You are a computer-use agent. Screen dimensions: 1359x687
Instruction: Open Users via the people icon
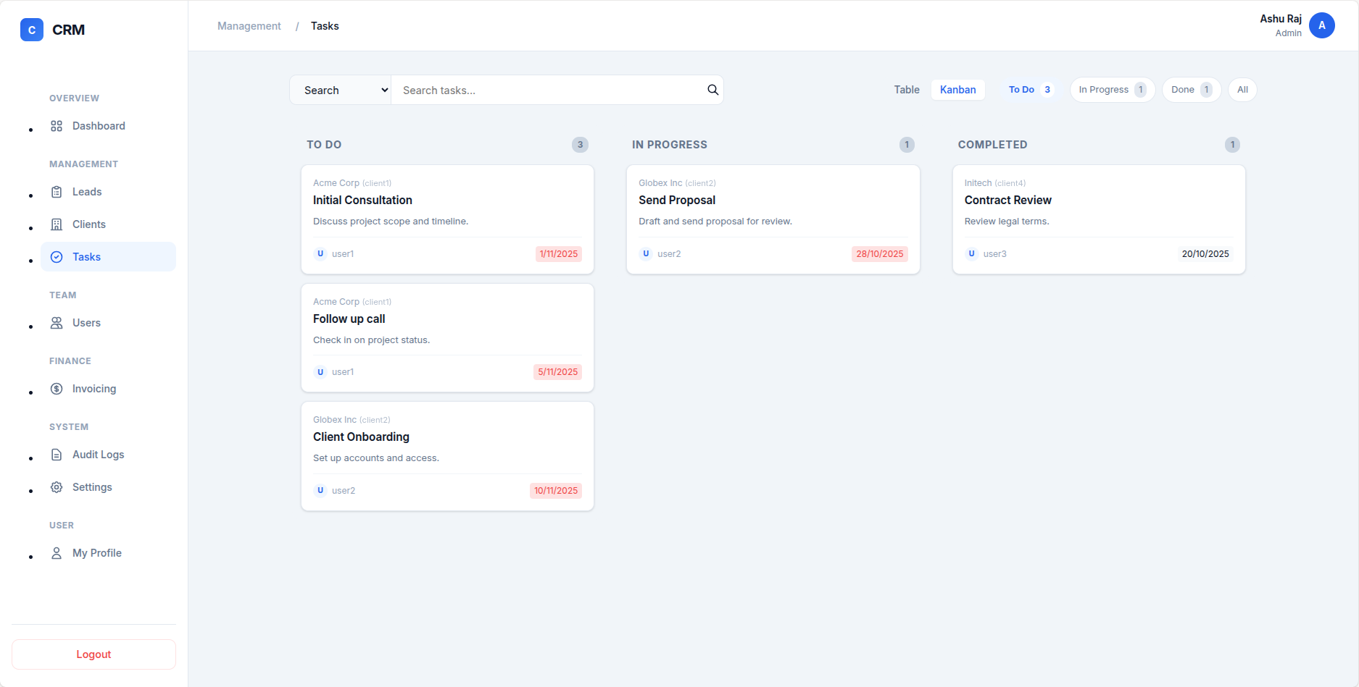click(x=57, y=322)
